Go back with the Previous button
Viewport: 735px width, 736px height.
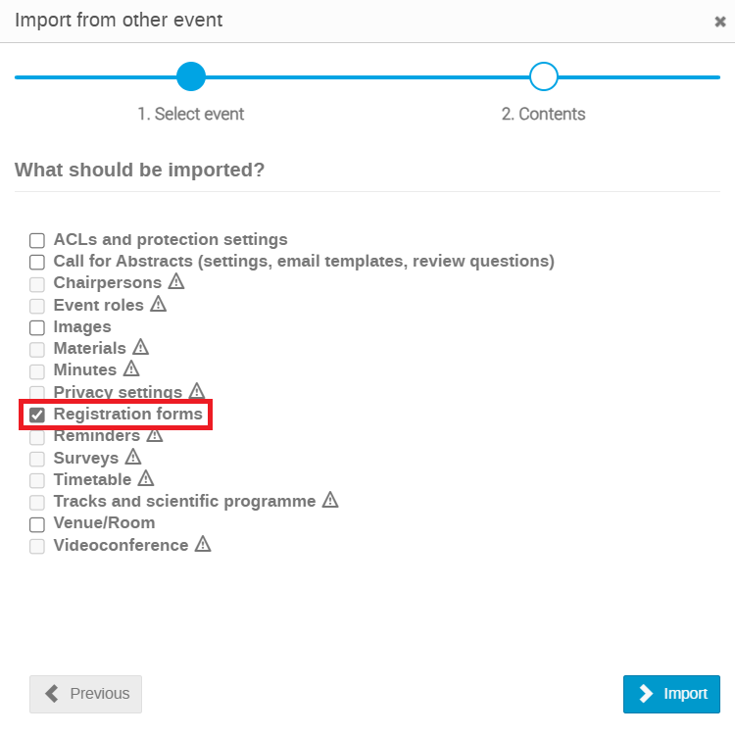click(x=85, y=694)
